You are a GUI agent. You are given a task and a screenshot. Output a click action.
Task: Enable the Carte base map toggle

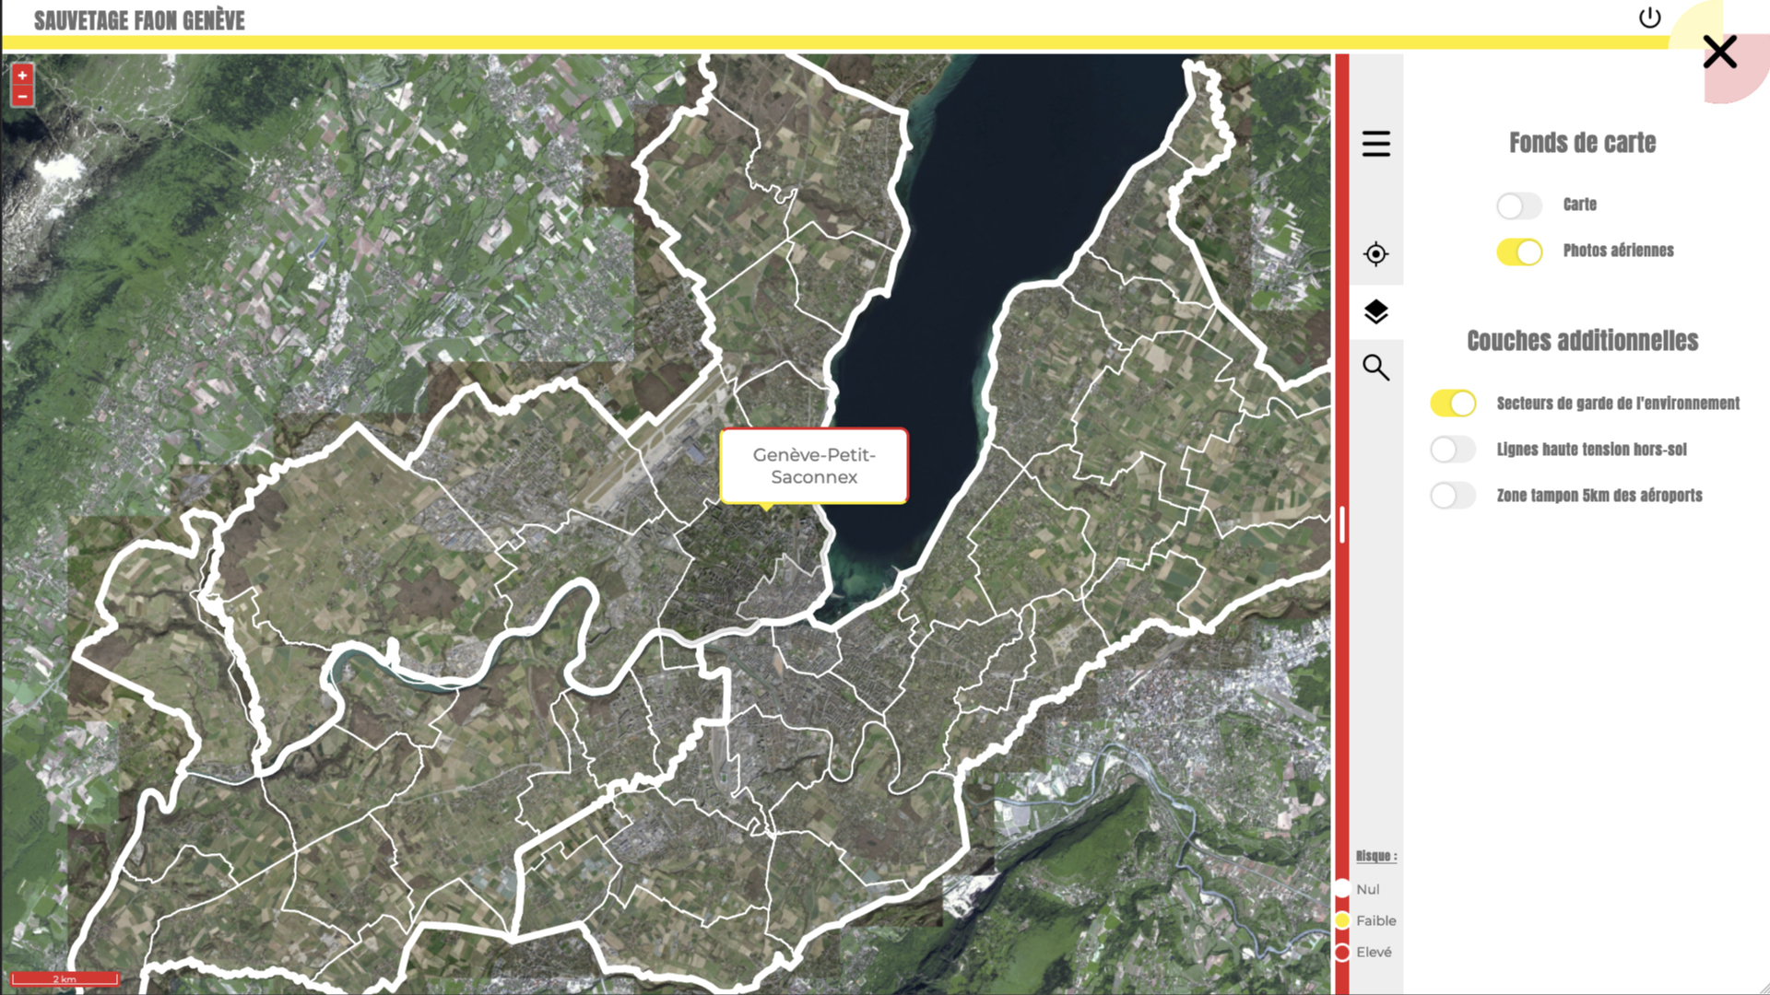pyautogui.click(x=1518, y=205)
